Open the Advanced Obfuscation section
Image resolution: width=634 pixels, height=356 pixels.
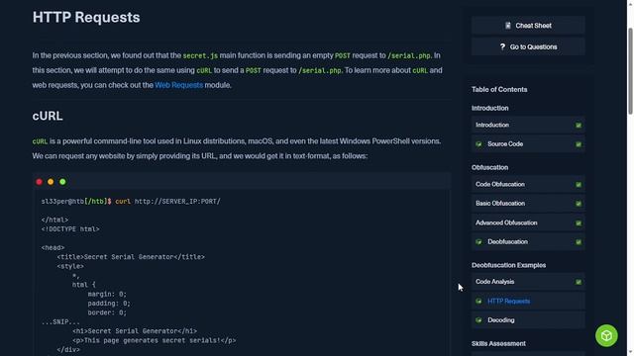click(x=528, y=222)
